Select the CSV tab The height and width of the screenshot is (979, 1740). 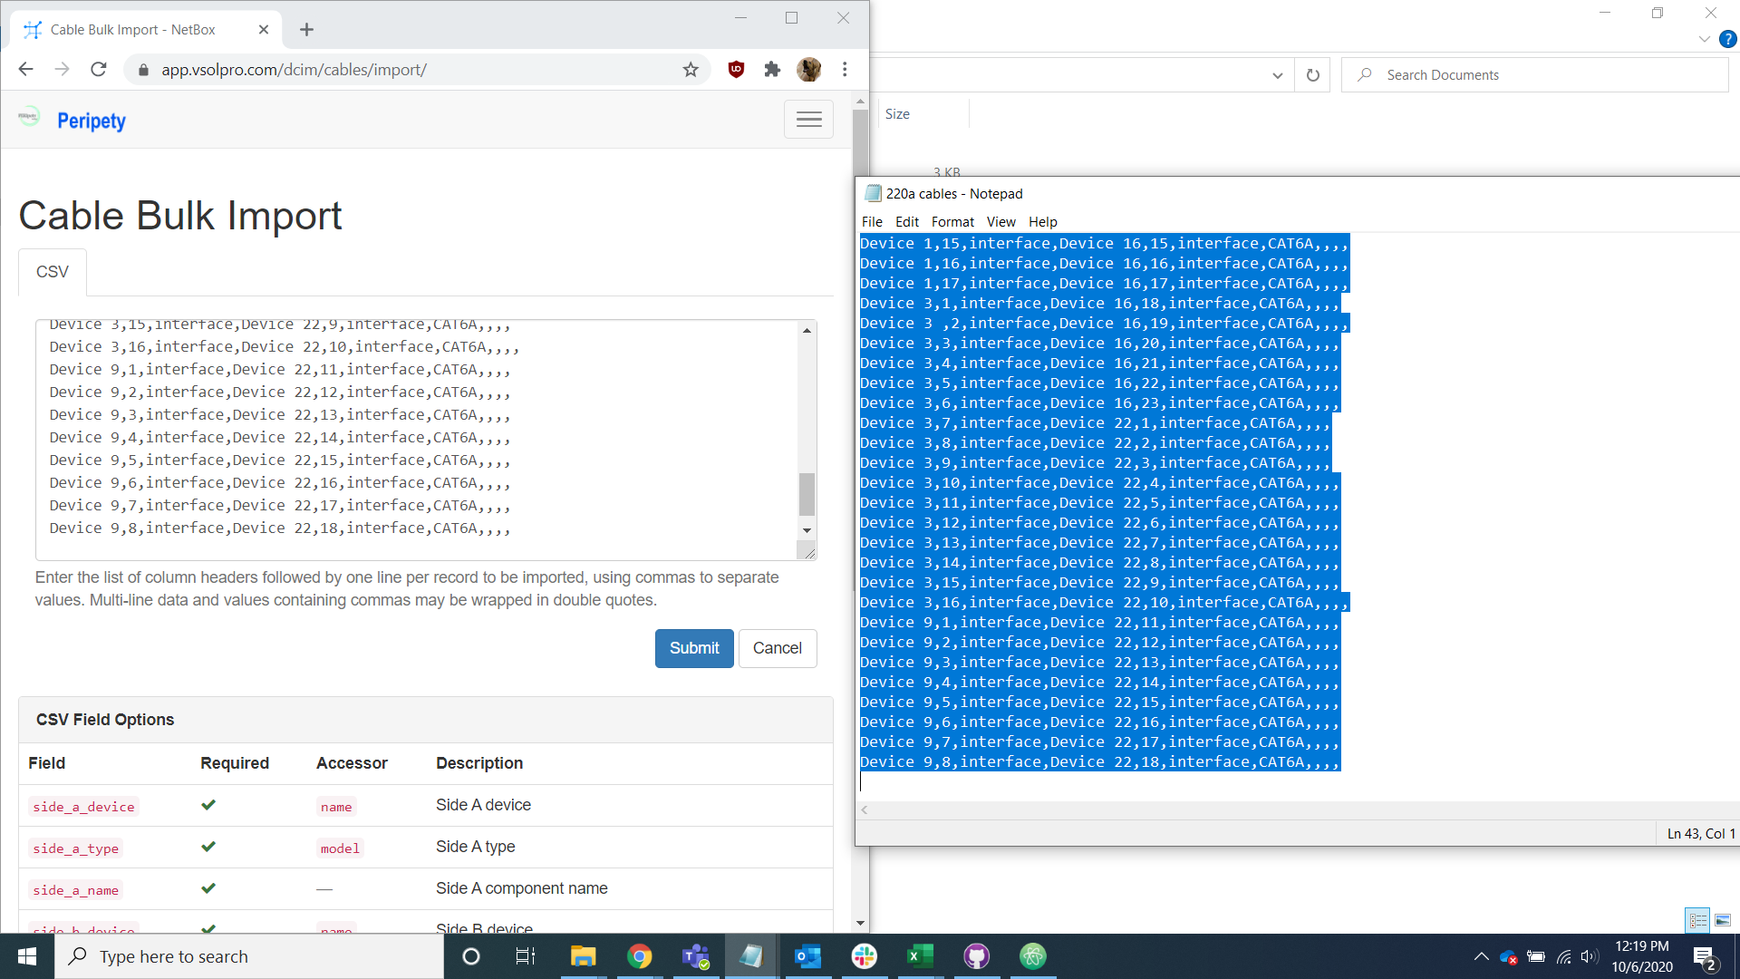click(53, 272)
